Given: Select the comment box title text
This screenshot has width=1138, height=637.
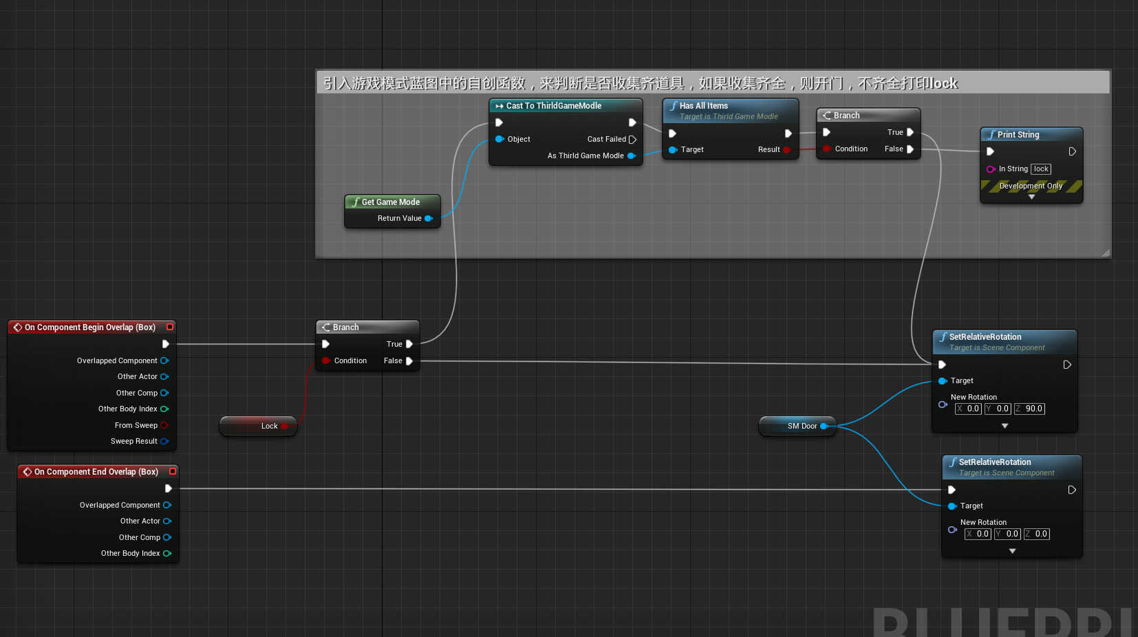Looking at the screenshot, I should click(640, 83).
